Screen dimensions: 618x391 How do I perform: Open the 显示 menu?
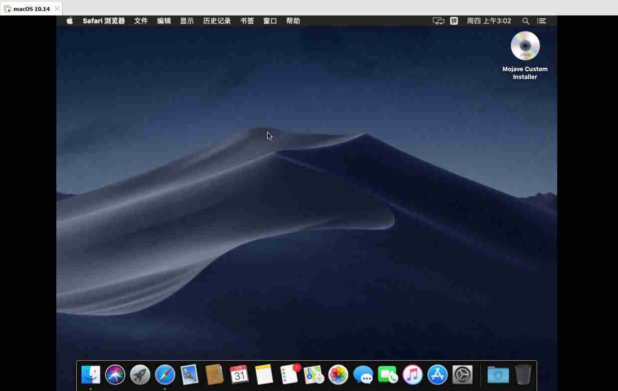click(x=187, y=21)
